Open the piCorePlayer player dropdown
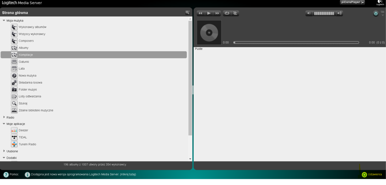 pyautogui.click(x=352, y=2)
